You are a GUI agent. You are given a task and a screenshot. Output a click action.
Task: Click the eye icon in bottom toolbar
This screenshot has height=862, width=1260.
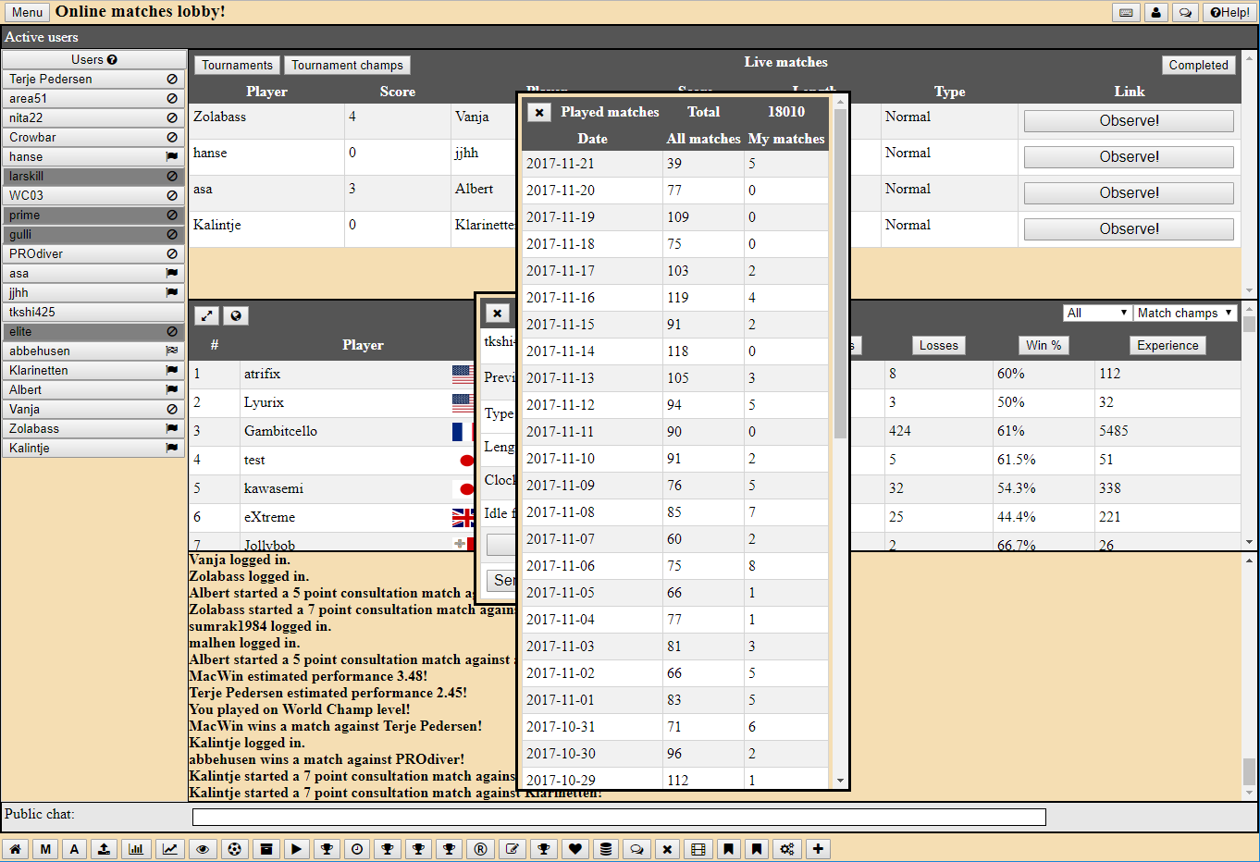coord(203,849)
